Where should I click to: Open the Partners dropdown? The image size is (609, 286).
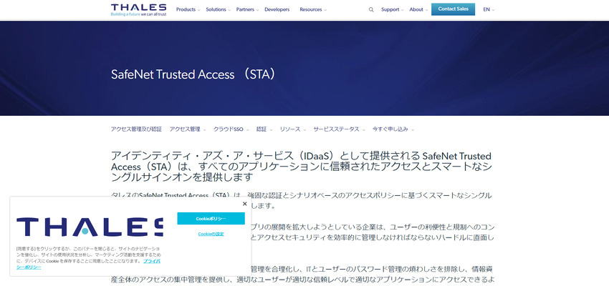pyautogui.click(x=247, y=10)
